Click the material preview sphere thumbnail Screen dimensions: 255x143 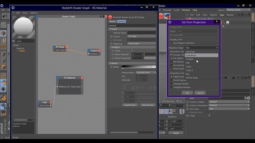tap(24, 27)
